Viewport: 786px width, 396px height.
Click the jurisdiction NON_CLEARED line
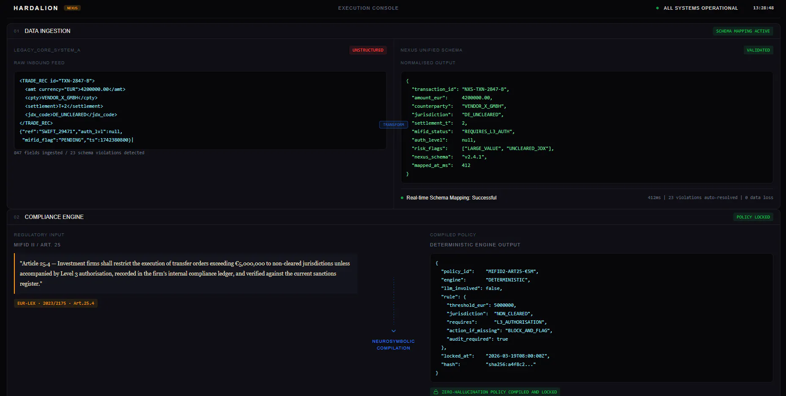pyautogui.click(x=490, y=314)
